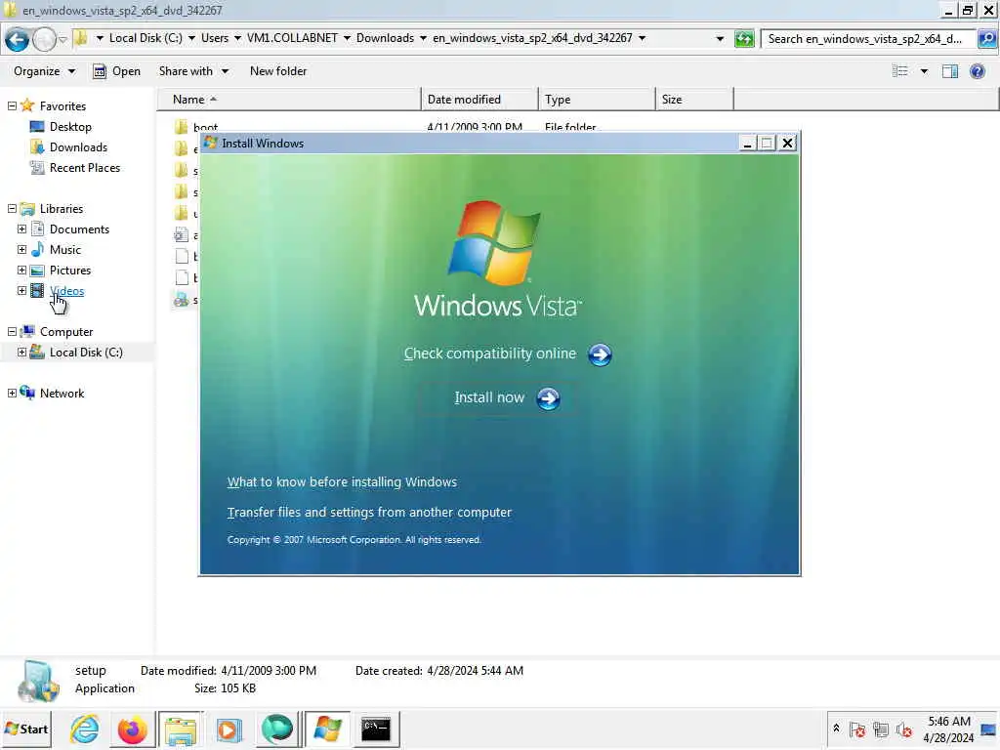Click the Install now arrow button
The height and width of the screenshot is (750, 1000).
click(548, 398)
